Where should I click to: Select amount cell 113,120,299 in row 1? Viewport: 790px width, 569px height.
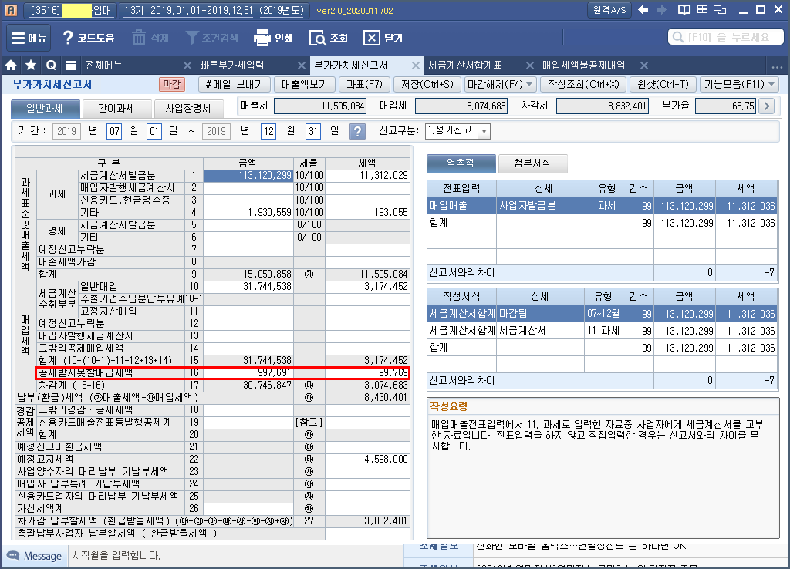coord(248,176)
